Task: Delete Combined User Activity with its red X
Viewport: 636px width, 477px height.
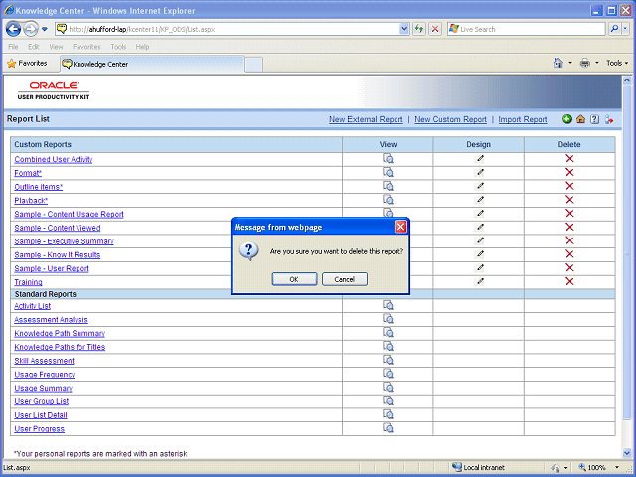Action: [569, 159]
